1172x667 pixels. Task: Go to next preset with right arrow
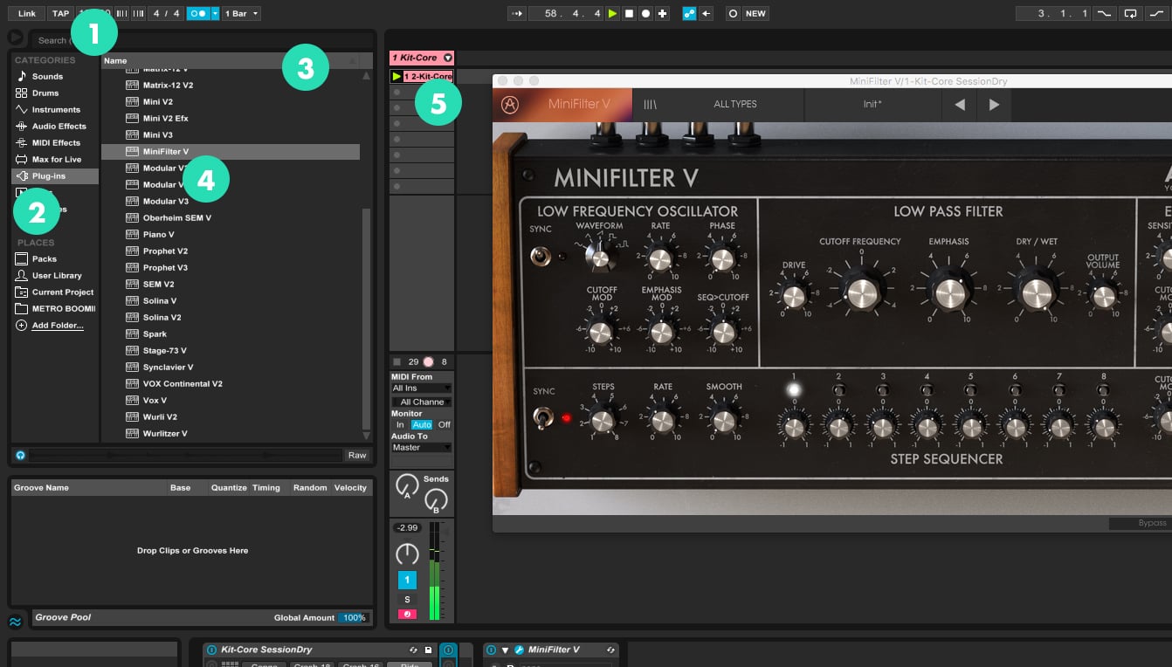[994, 104]
